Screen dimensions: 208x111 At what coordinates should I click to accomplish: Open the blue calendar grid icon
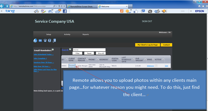coord(40,40)
